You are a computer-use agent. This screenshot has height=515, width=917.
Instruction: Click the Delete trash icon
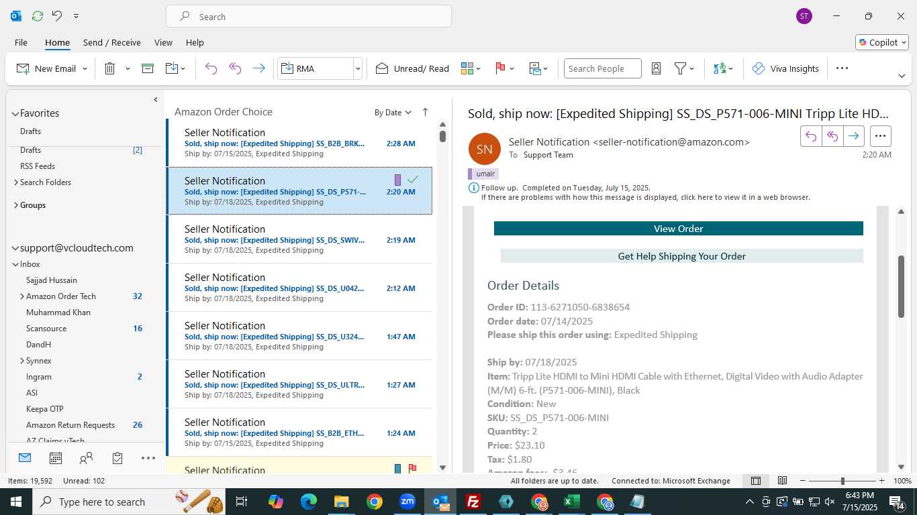(x=110, y=68)
